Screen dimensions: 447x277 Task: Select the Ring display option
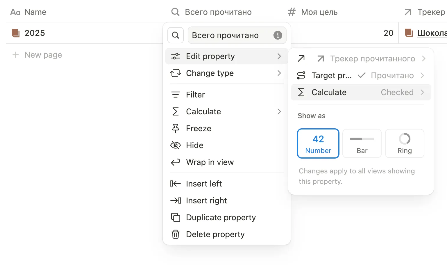[x=405, y=143]
